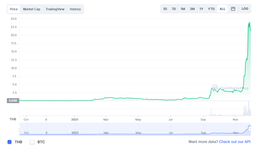Toggle the THB currency checkbox

click(x=10, y=142)
